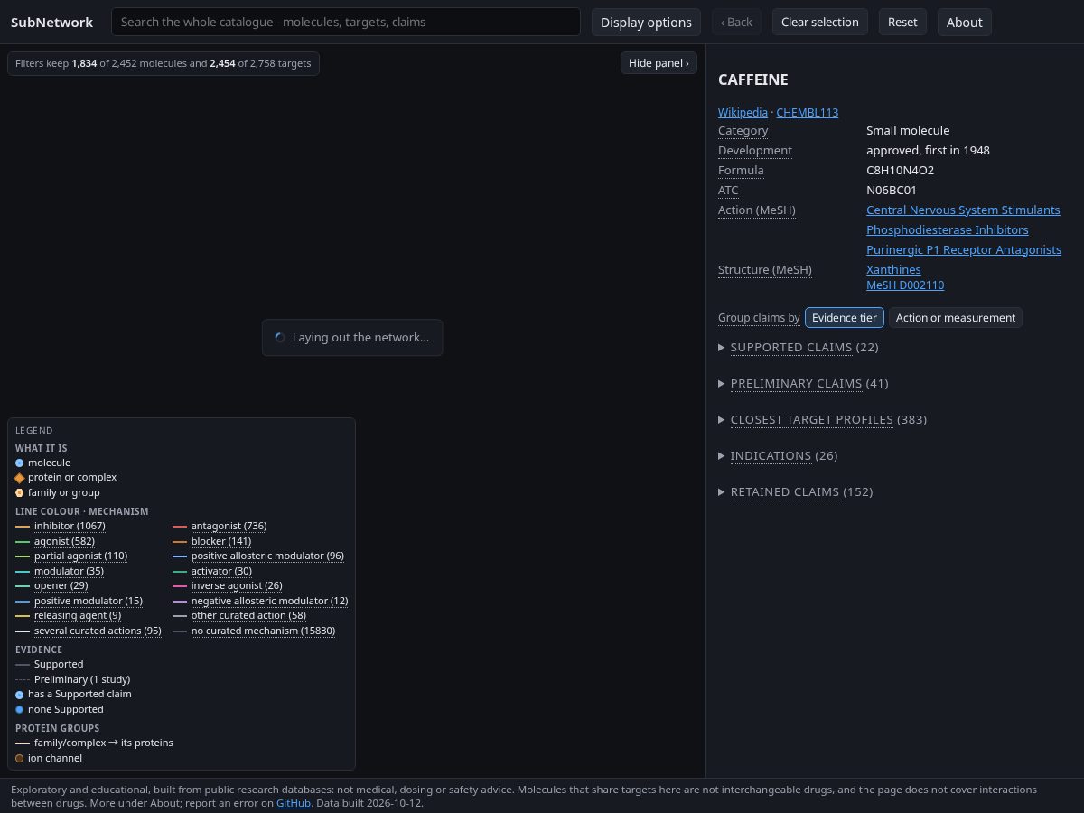Select the positive modulator (15) legend entry
This screenshot has width=1084, height=813.
coord(89,602)
